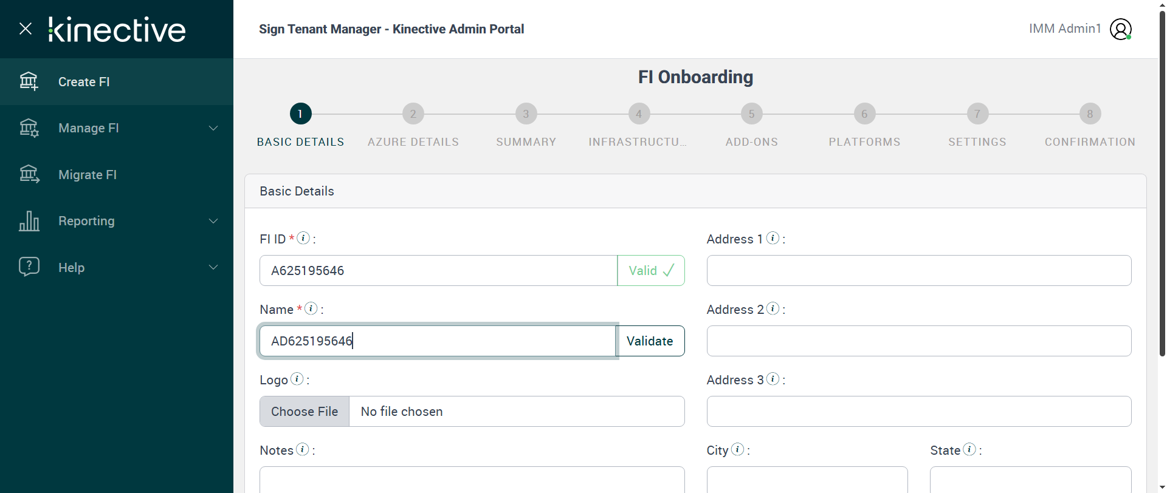Go to step 8 Confirmation

point(1090,114)
